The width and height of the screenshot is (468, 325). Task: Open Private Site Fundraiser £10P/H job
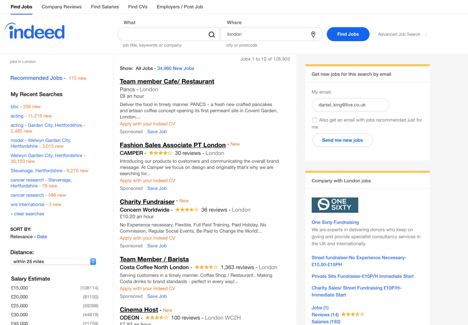pos(362,277)
